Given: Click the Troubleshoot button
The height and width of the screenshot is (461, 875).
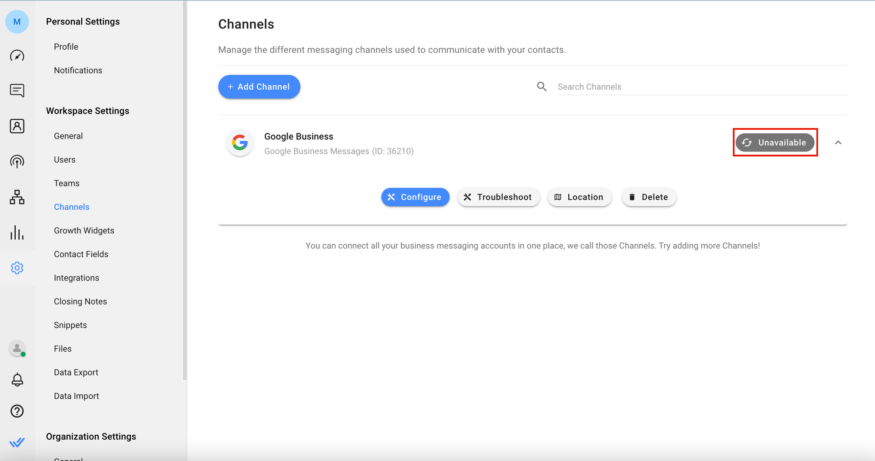Looking at the screenshot, I should 498,197.
